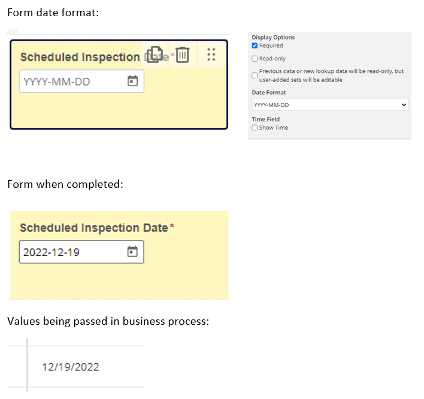Click the duplicate field copy icon
This screenshot has height=399, width=424.
[x=155, y=54]
